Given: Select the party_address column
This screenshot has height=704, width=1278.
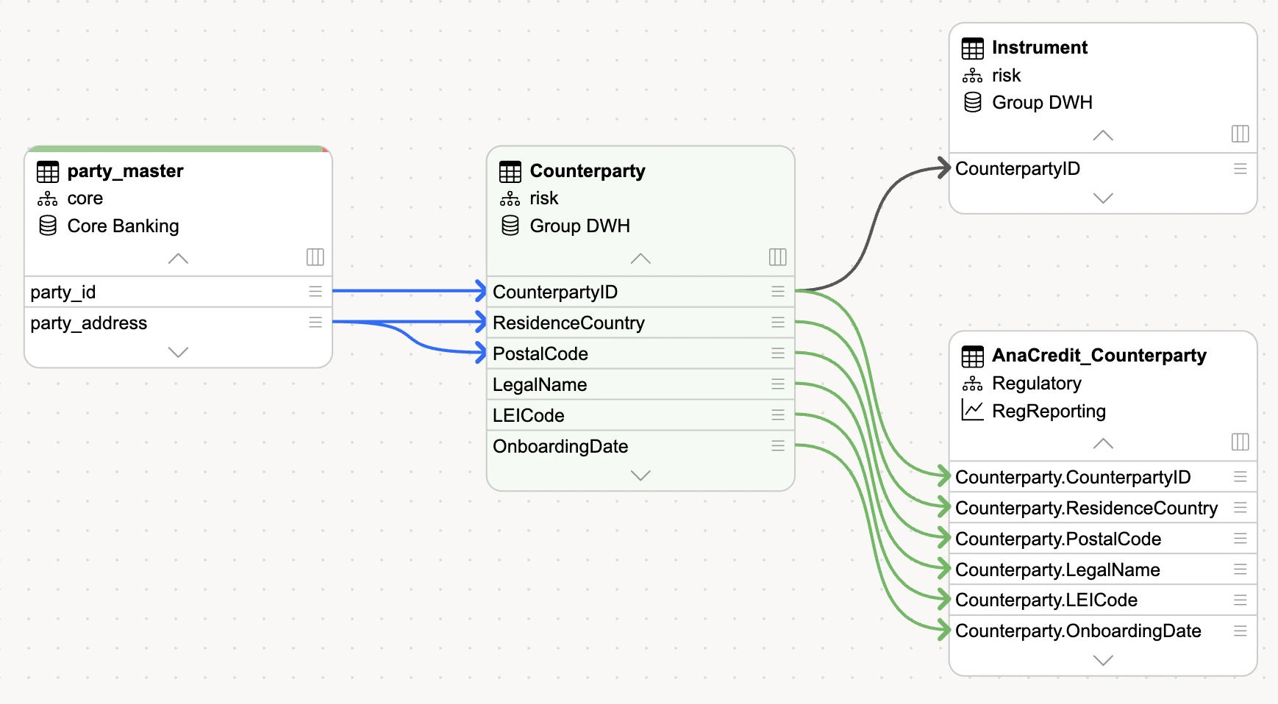Looking at the screenshot, I should 178,323.
